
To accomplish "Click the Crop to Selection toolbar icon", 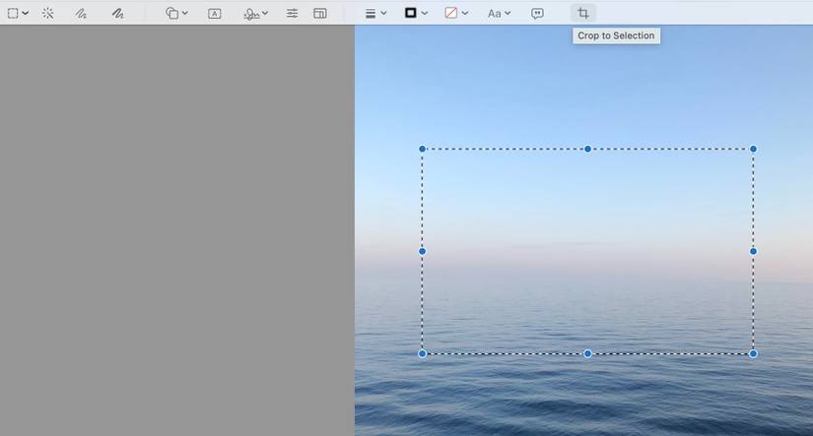I will tap(583, 13).
